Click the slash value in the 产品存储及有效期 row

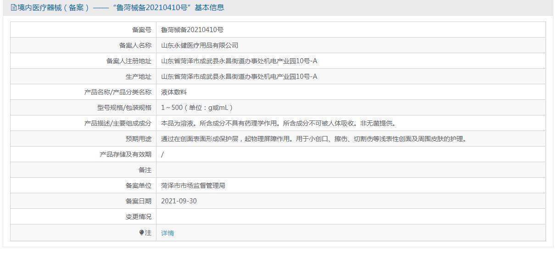(x=162, y=154)
